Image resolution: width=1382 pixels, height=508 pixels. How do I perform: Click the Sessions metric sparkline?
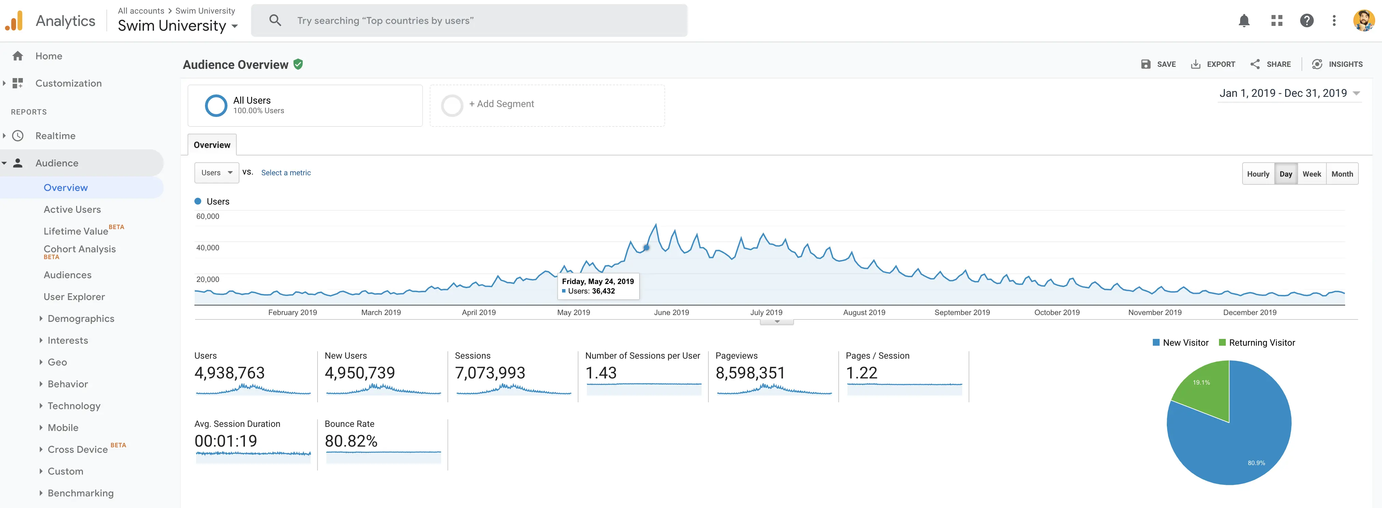(513, 389)
